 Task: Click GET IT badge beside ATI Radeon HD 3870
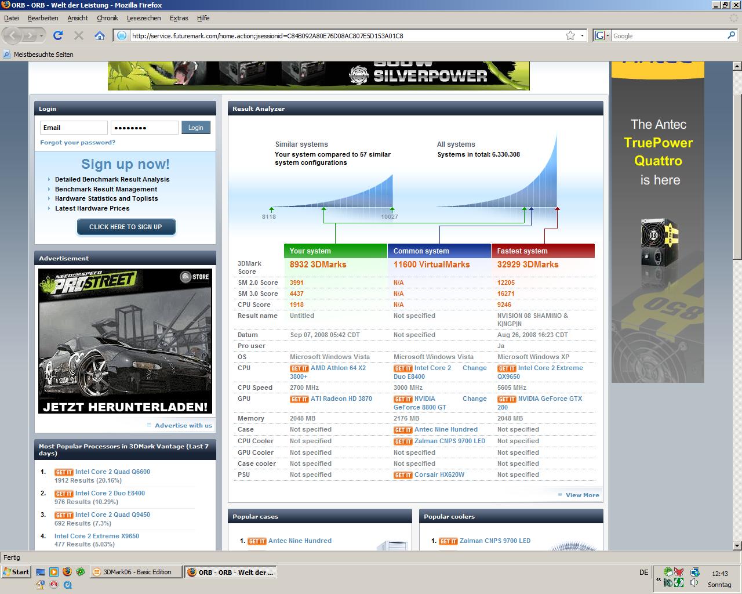click(x=299, y=399)
